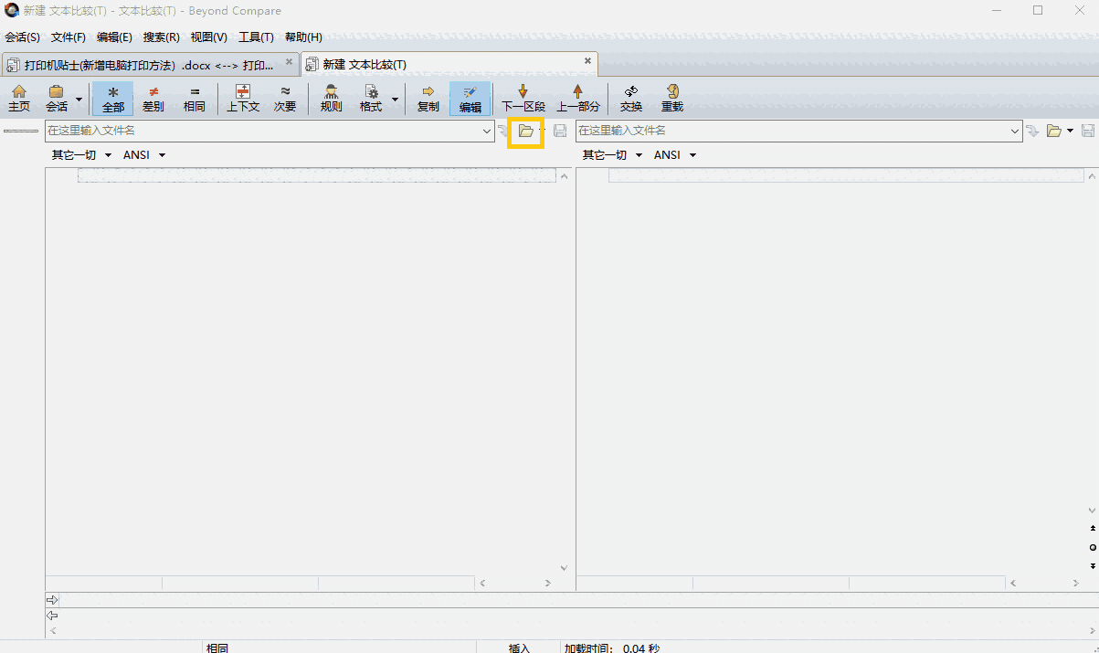Click the right file name input field
Image resolution: width=1099 pixels, height=653 pixels.
point(795,131)
